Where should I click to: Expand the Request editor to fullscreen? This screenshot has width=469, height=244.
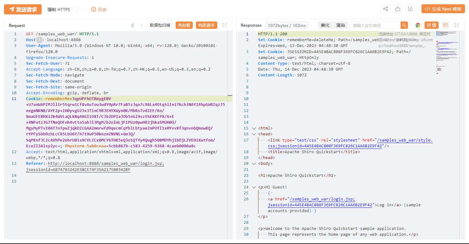point(224,25)
